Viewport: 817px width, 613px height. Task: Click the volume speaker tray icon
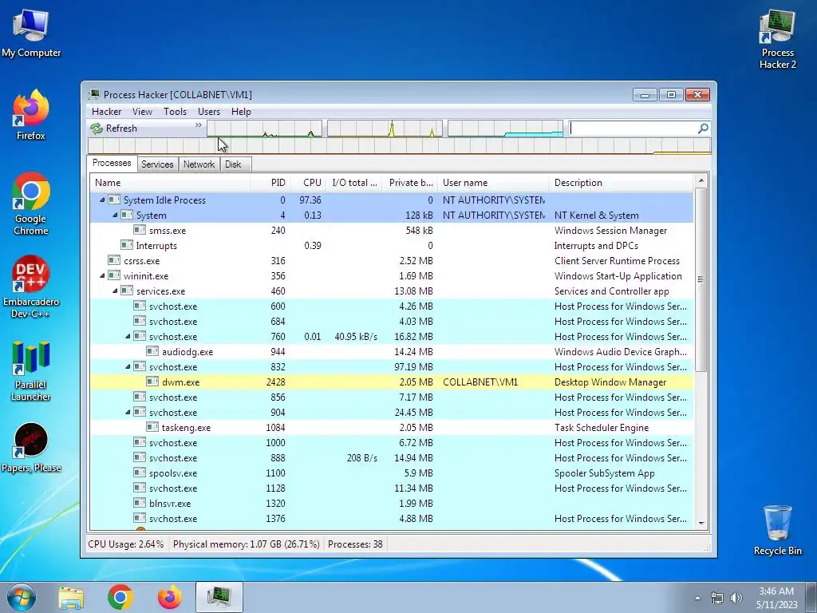coord(736,598)
